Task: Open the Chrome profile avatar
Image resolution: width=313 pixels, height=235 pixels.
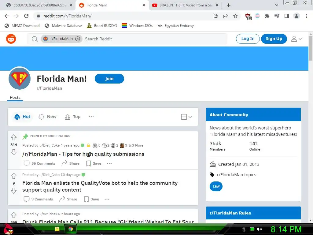Action: click(296, 16)
